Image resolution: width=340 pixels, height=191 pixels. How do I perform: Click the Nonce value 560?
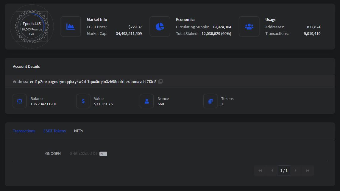point(161,104)
